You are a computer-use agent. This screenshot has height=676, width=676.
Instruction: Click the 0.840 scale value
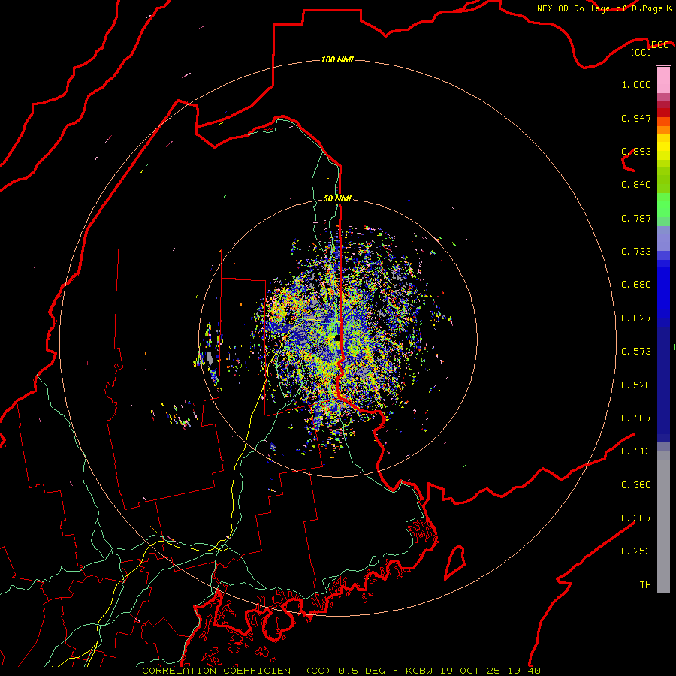click(636, 185)
